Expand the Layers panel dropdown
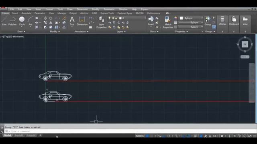 point(121,32)
